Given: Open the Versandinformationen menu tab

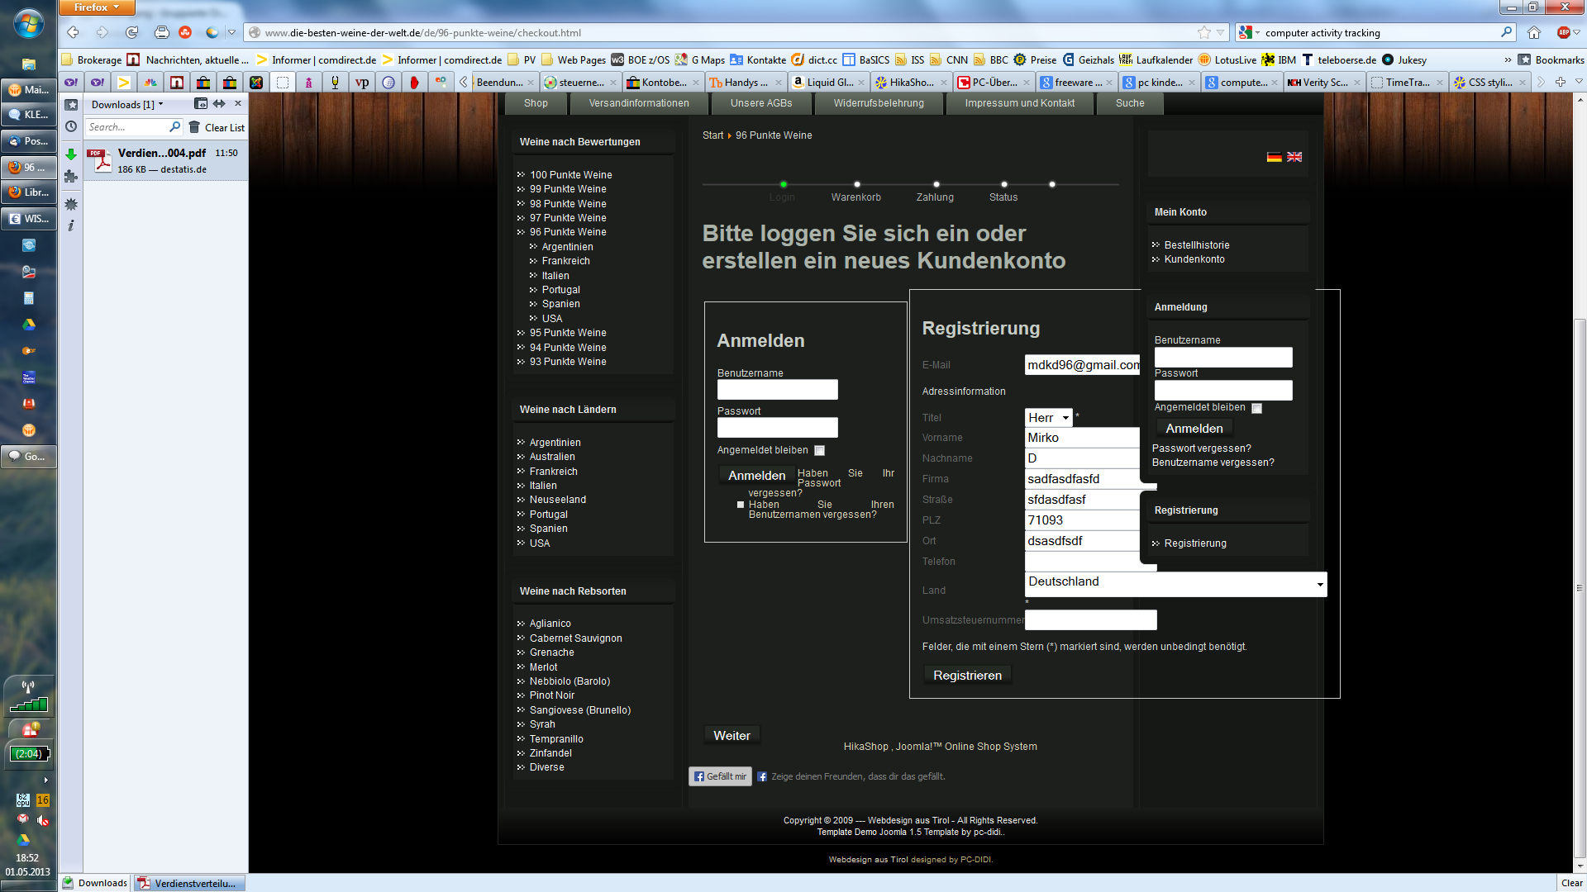Looking at the screenshot, I should tap(638, 103).
